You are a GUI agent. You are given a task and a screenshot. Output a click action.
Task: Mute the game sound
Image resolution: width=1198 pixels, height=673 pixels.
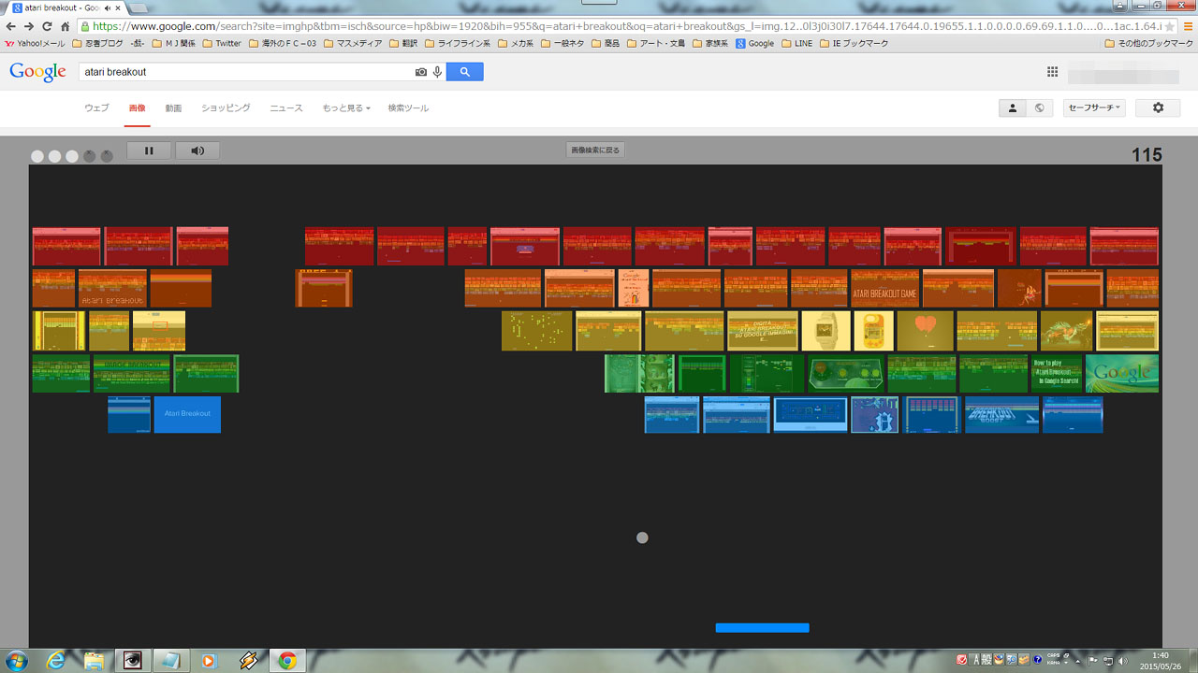click(x=197, y=150)
